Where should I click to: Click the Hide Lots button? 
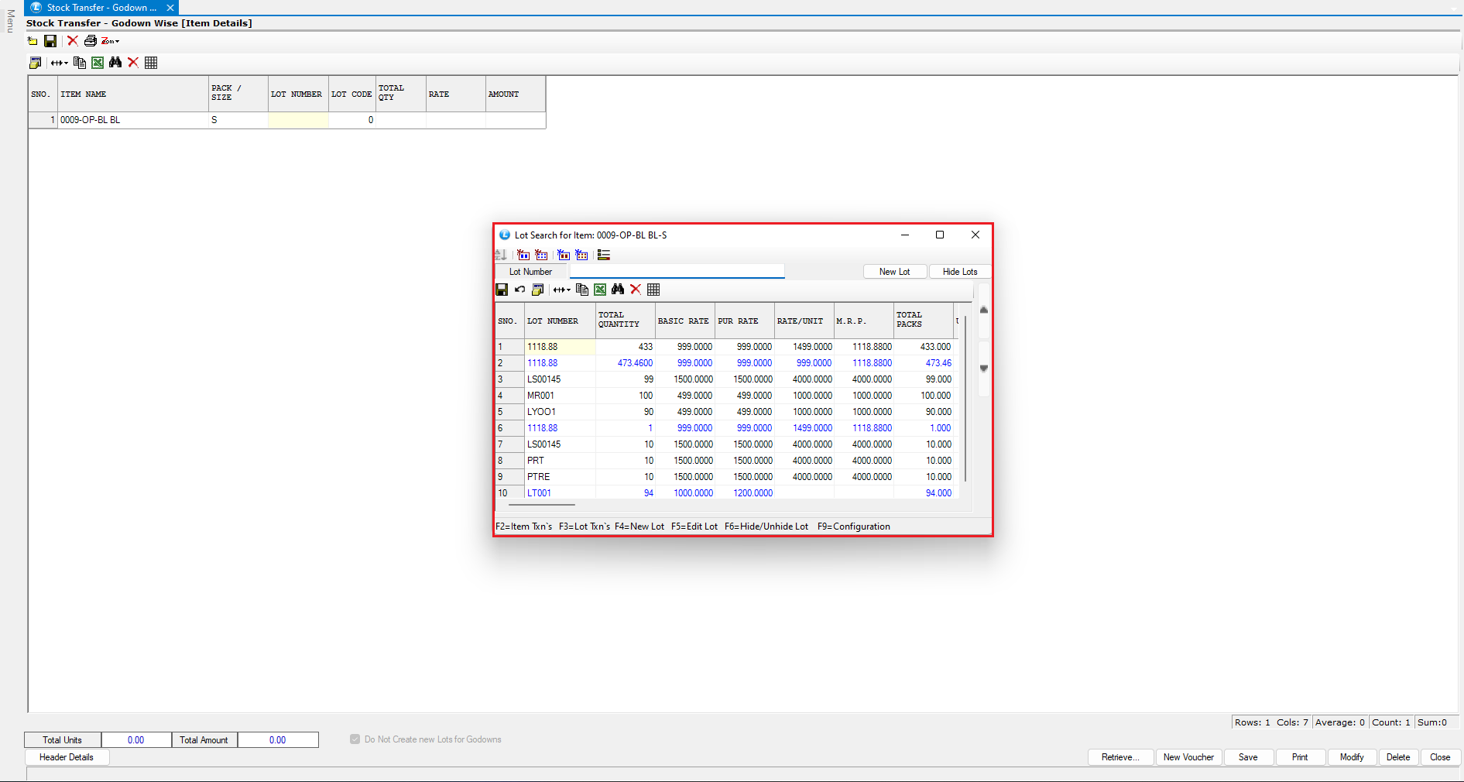pyautogui.click(x=959, y=272)
